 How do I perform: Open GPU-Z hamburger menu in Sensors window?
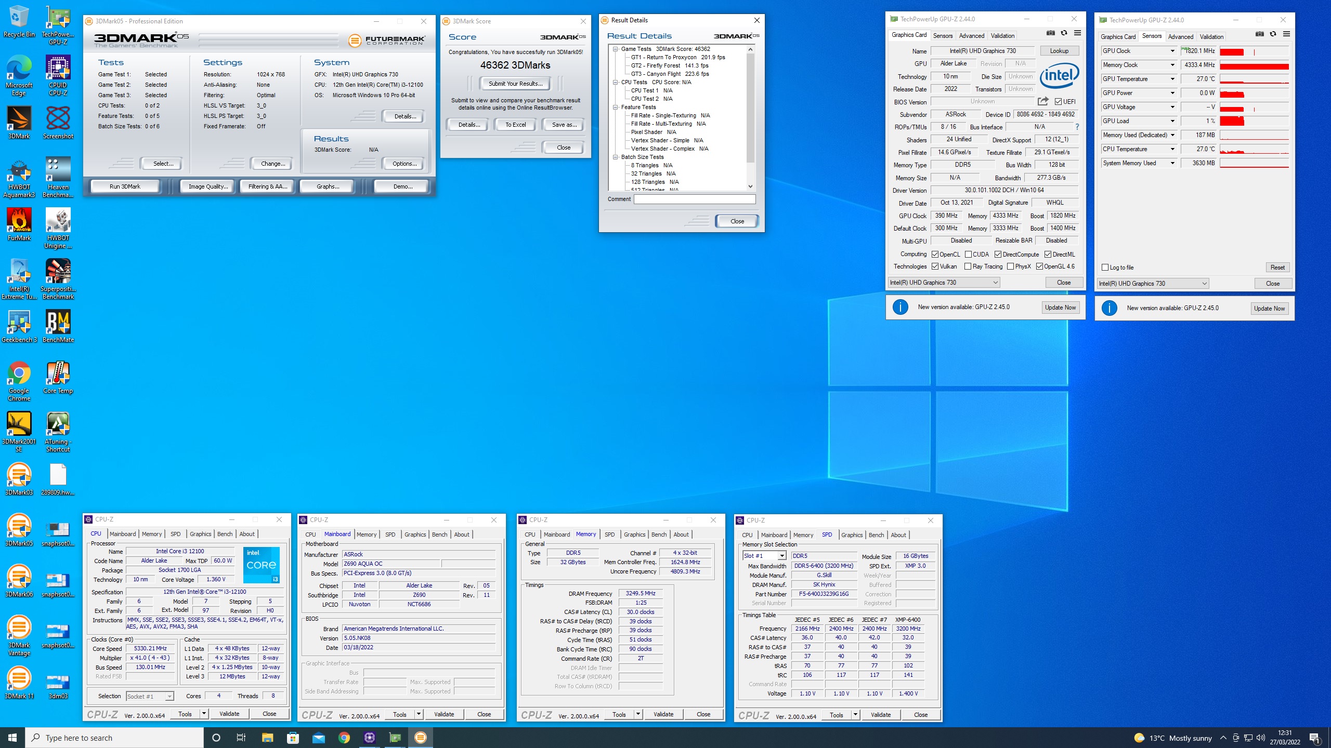[x=1286, y=35]
